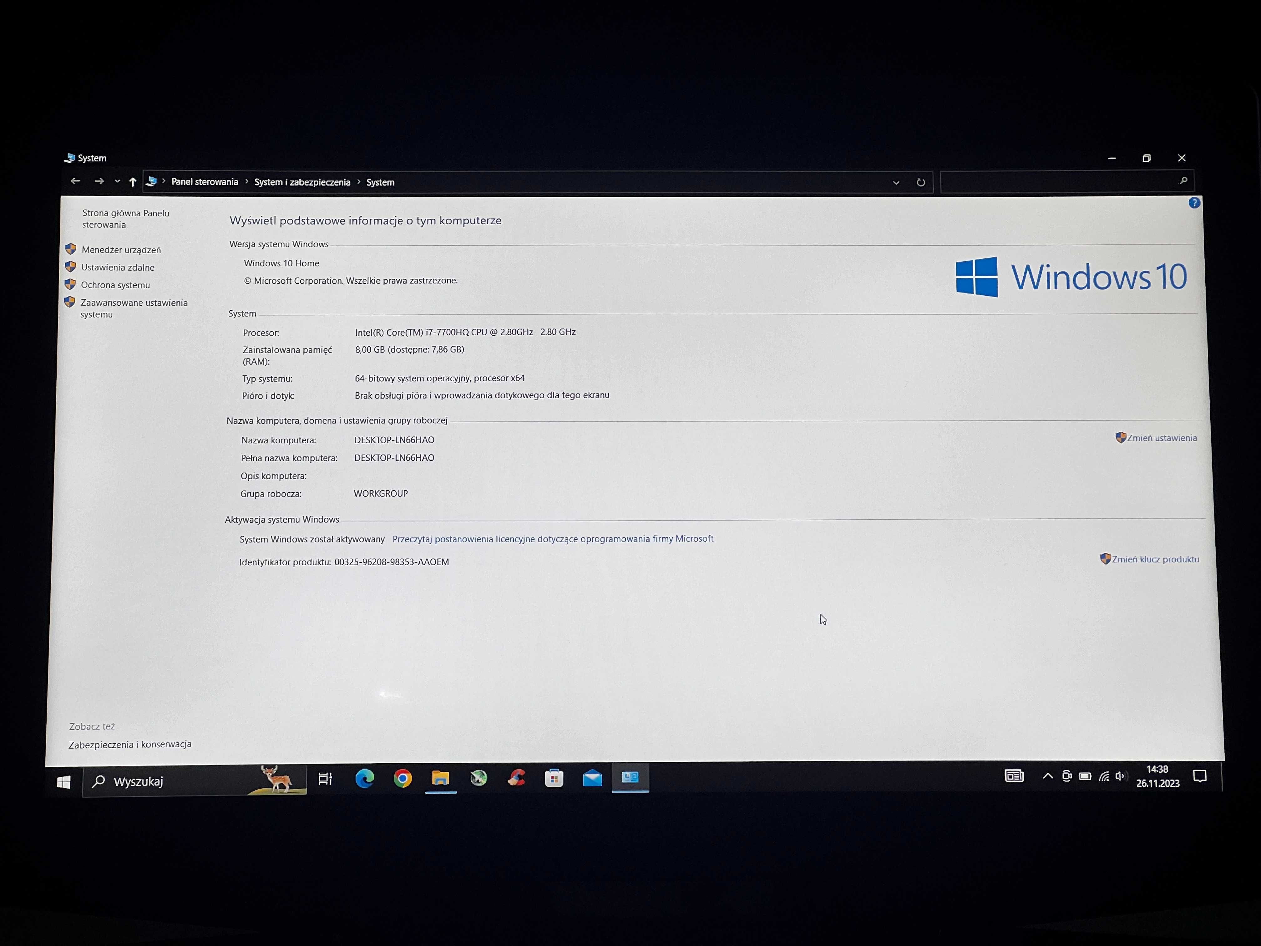
Task: Open Task View from the taskbar
Action: pyautogui.click(x=325, y=779)
